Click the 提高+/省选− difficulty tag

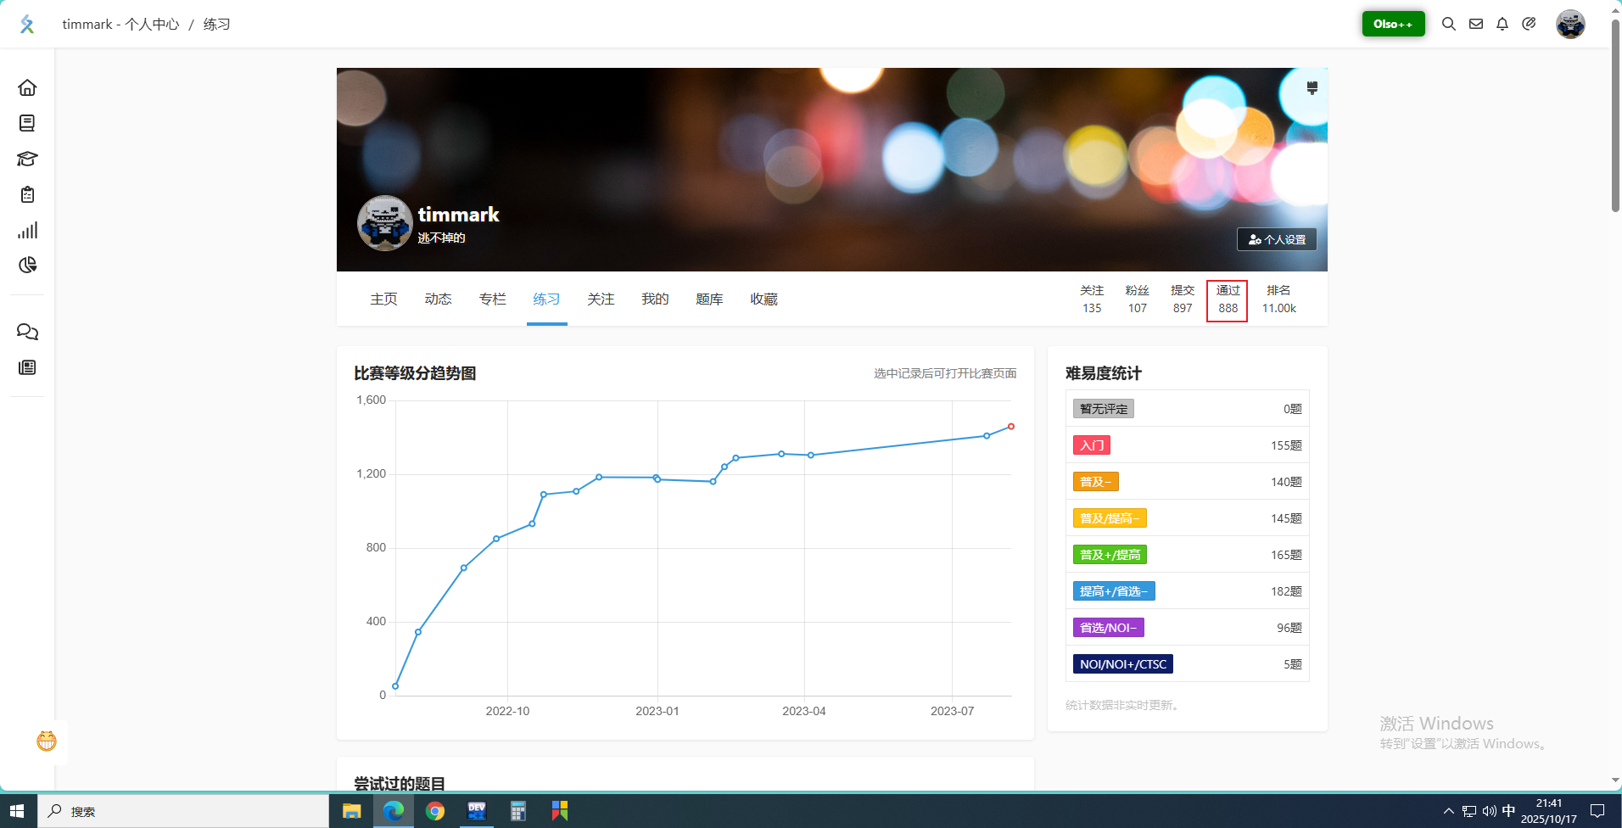click(x=1113, y=591)
